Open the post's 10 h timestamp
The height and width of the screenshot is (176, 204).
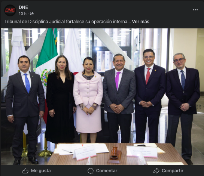click(22, 13)
